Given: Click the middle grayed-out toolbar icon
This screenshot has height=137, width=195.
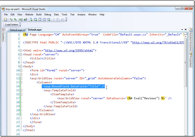Looking at the screenshot, I should tap(58, 19).
